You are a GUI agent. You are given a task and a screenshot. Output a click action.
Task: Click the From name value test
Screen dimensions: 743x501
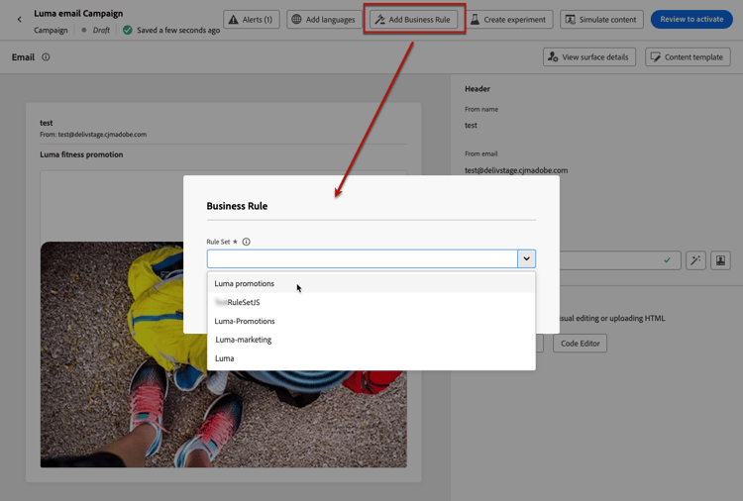tap(471, 125)
